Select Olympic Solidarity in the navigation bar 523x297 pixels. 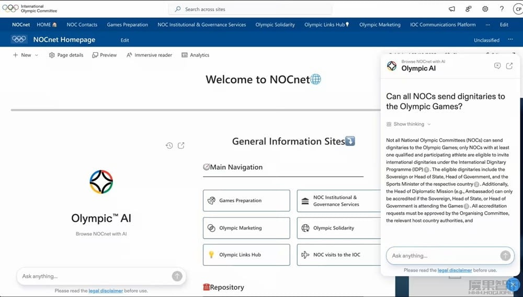(x=275, y=25)
